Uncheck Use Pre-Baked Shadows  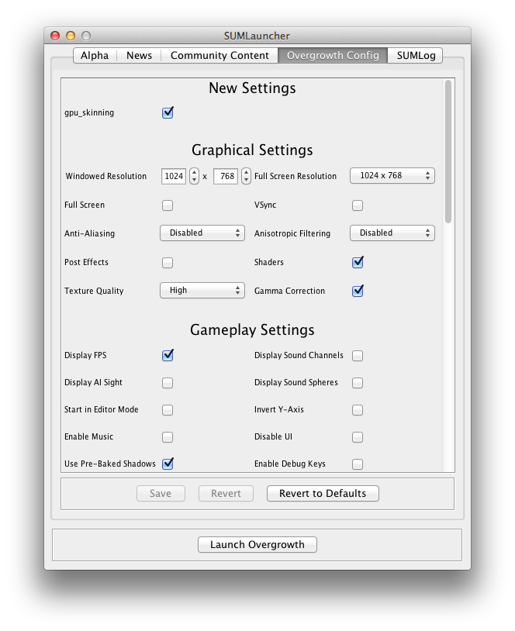pos(168,464)
